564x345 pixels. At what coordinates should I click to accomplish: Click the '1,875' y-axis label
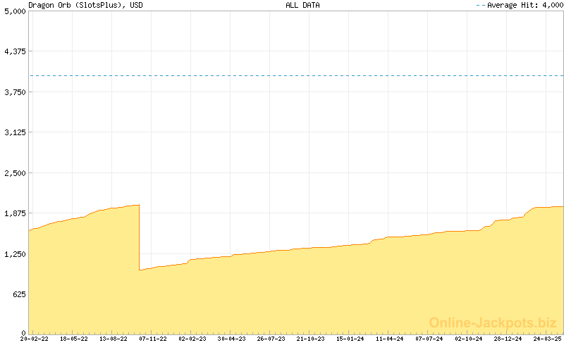tap(15, 213)
